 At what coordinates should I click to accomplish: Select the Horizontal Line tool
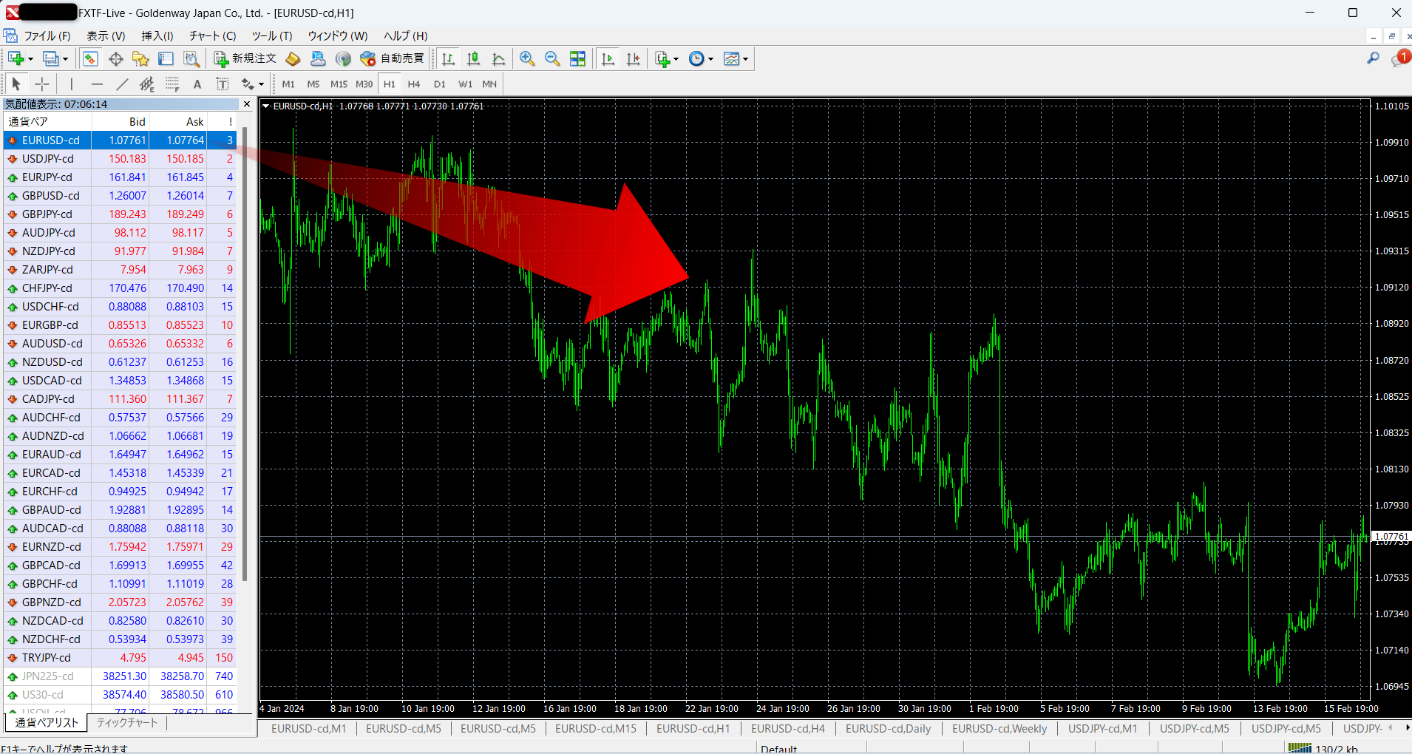tap(97, 84)
